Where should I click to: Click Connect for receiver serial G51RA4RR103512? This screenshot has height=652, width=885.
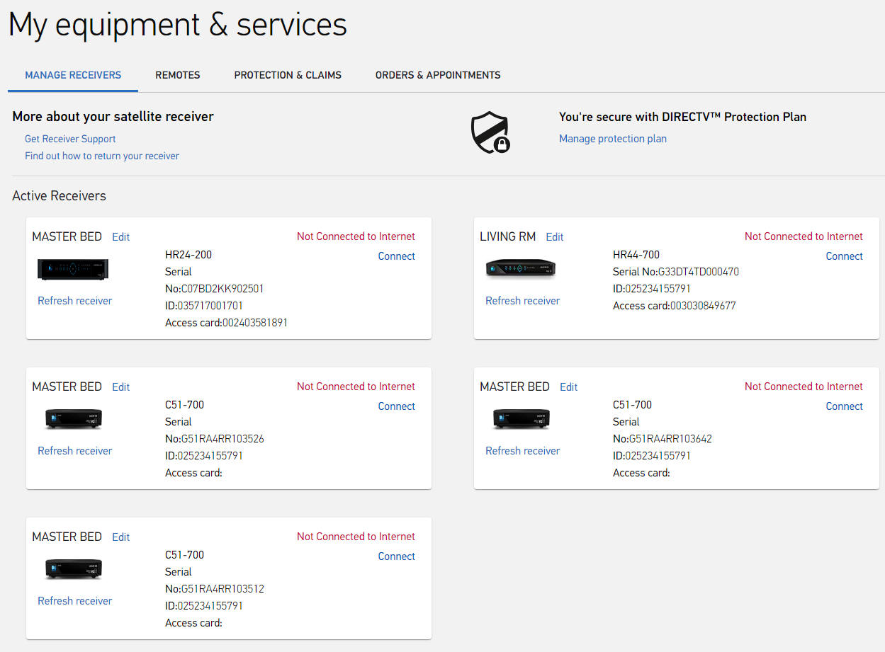pyautogui.click(x=397, y=556)
